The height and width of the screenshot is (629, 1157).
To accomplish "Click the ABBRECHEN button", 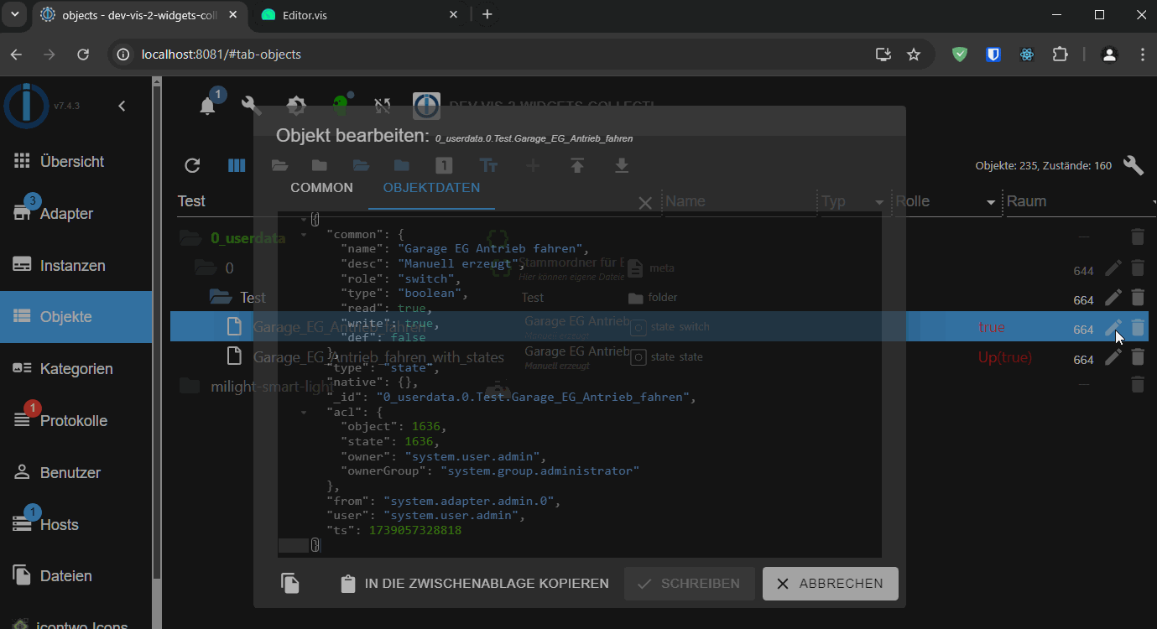I will (x=830, y=584).
